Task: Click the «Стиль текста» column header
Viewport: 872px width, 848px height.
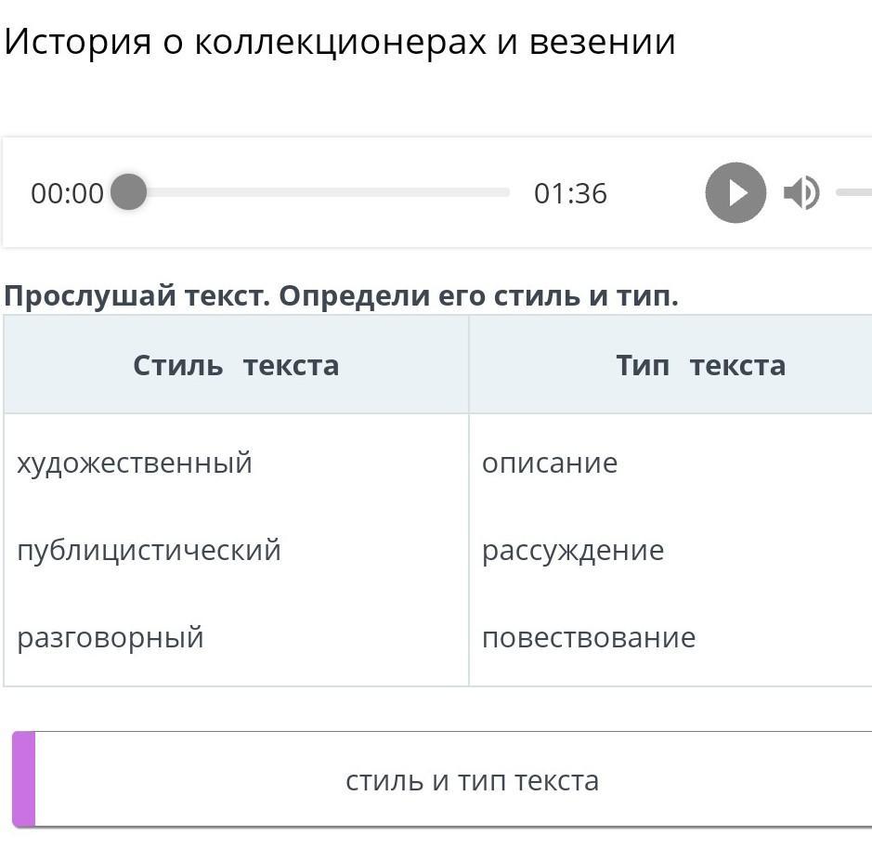Action: coord(236,365)
